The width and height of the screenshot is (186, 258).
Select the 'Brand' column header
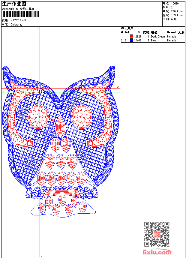(171, 32)
